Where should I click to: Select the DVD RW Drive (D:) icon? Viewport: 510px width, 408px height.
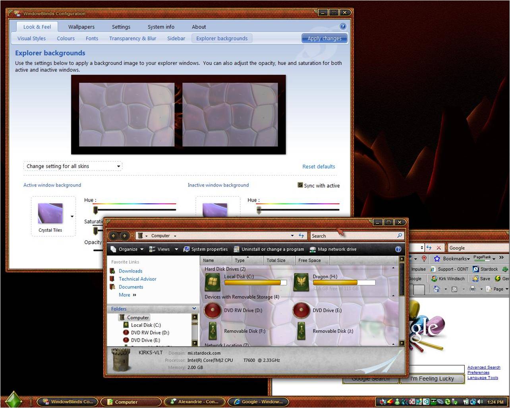click(x=212, y=311)
